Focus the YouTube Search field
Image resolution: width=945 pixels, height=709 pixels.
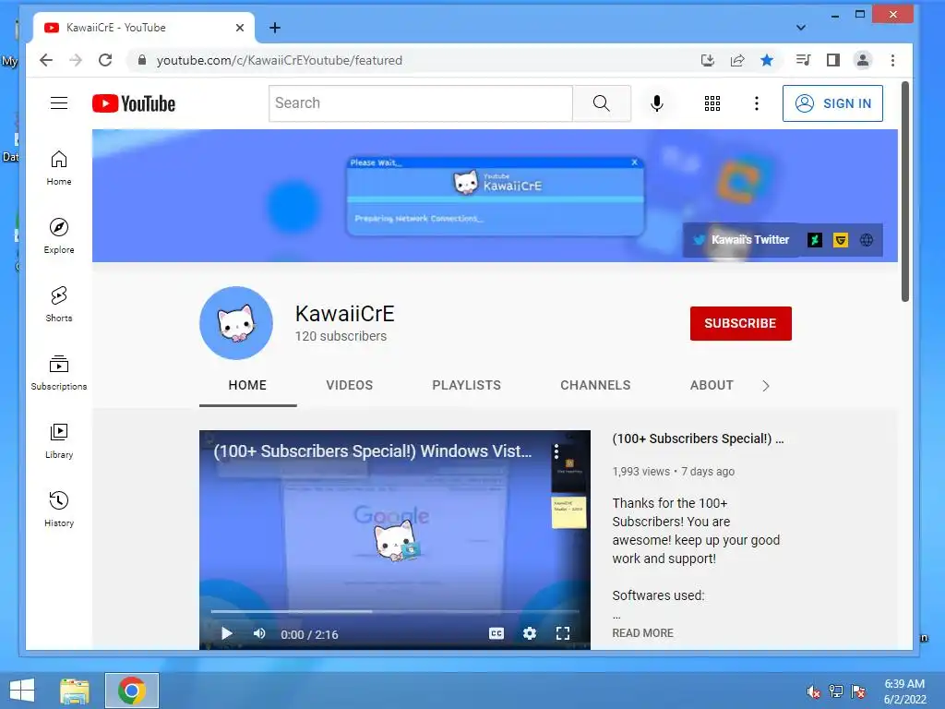[x=420, y=103]
